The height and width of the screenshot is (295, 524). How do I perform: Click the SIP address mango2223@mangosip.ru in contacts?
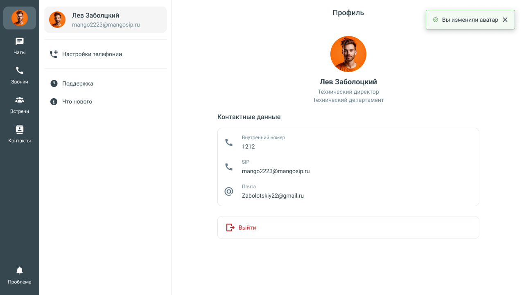pos(276,171)
